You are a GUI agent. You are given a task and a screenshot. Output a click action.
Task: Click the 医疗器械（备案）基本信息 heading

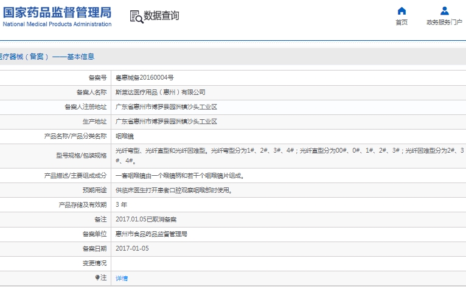pyautogui.click(x=47, y=57)
